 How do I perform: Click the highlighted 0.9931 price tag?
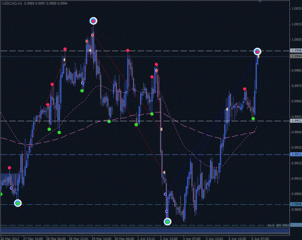pyautogui.click(x=296, y=155)
